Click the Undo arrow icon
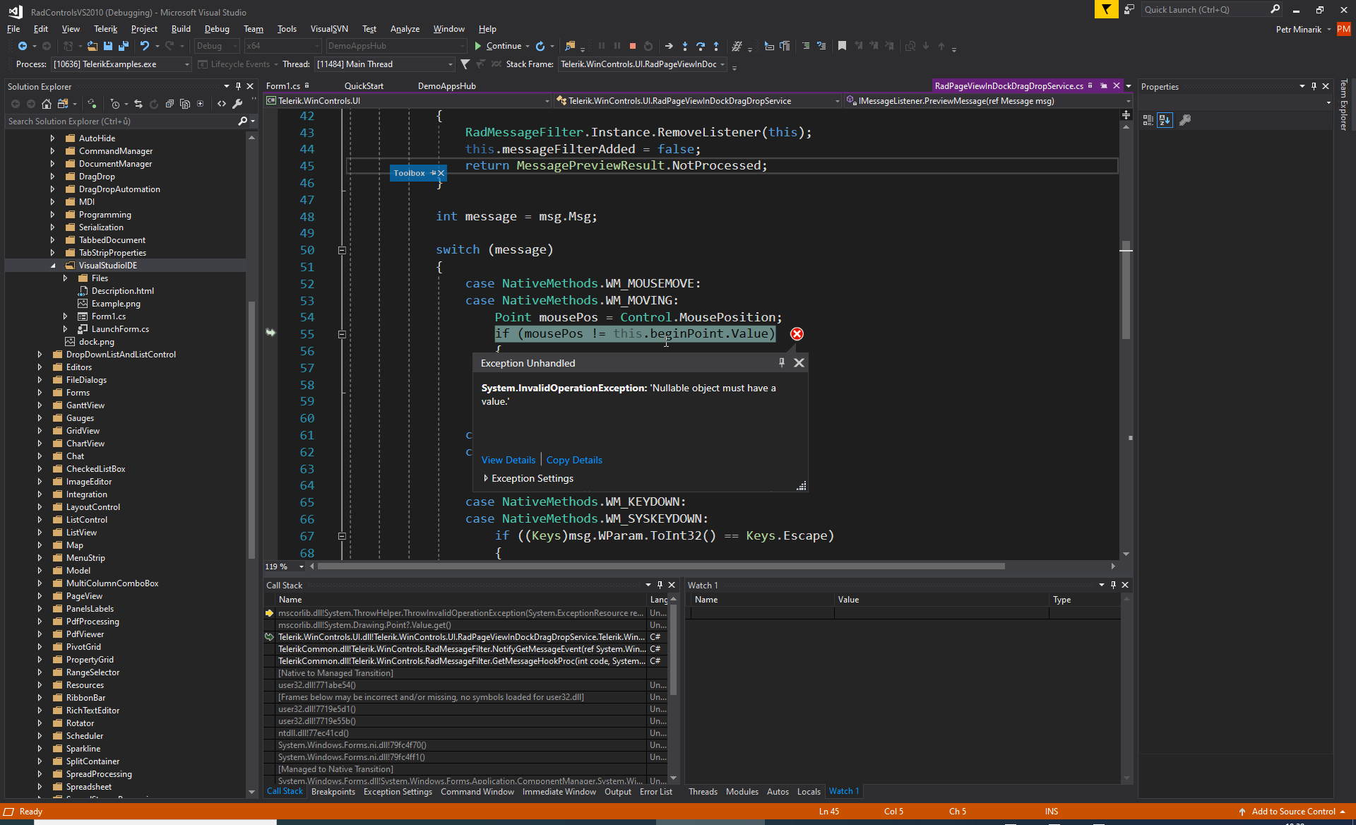1356x825 pixels. click(145, 46)
